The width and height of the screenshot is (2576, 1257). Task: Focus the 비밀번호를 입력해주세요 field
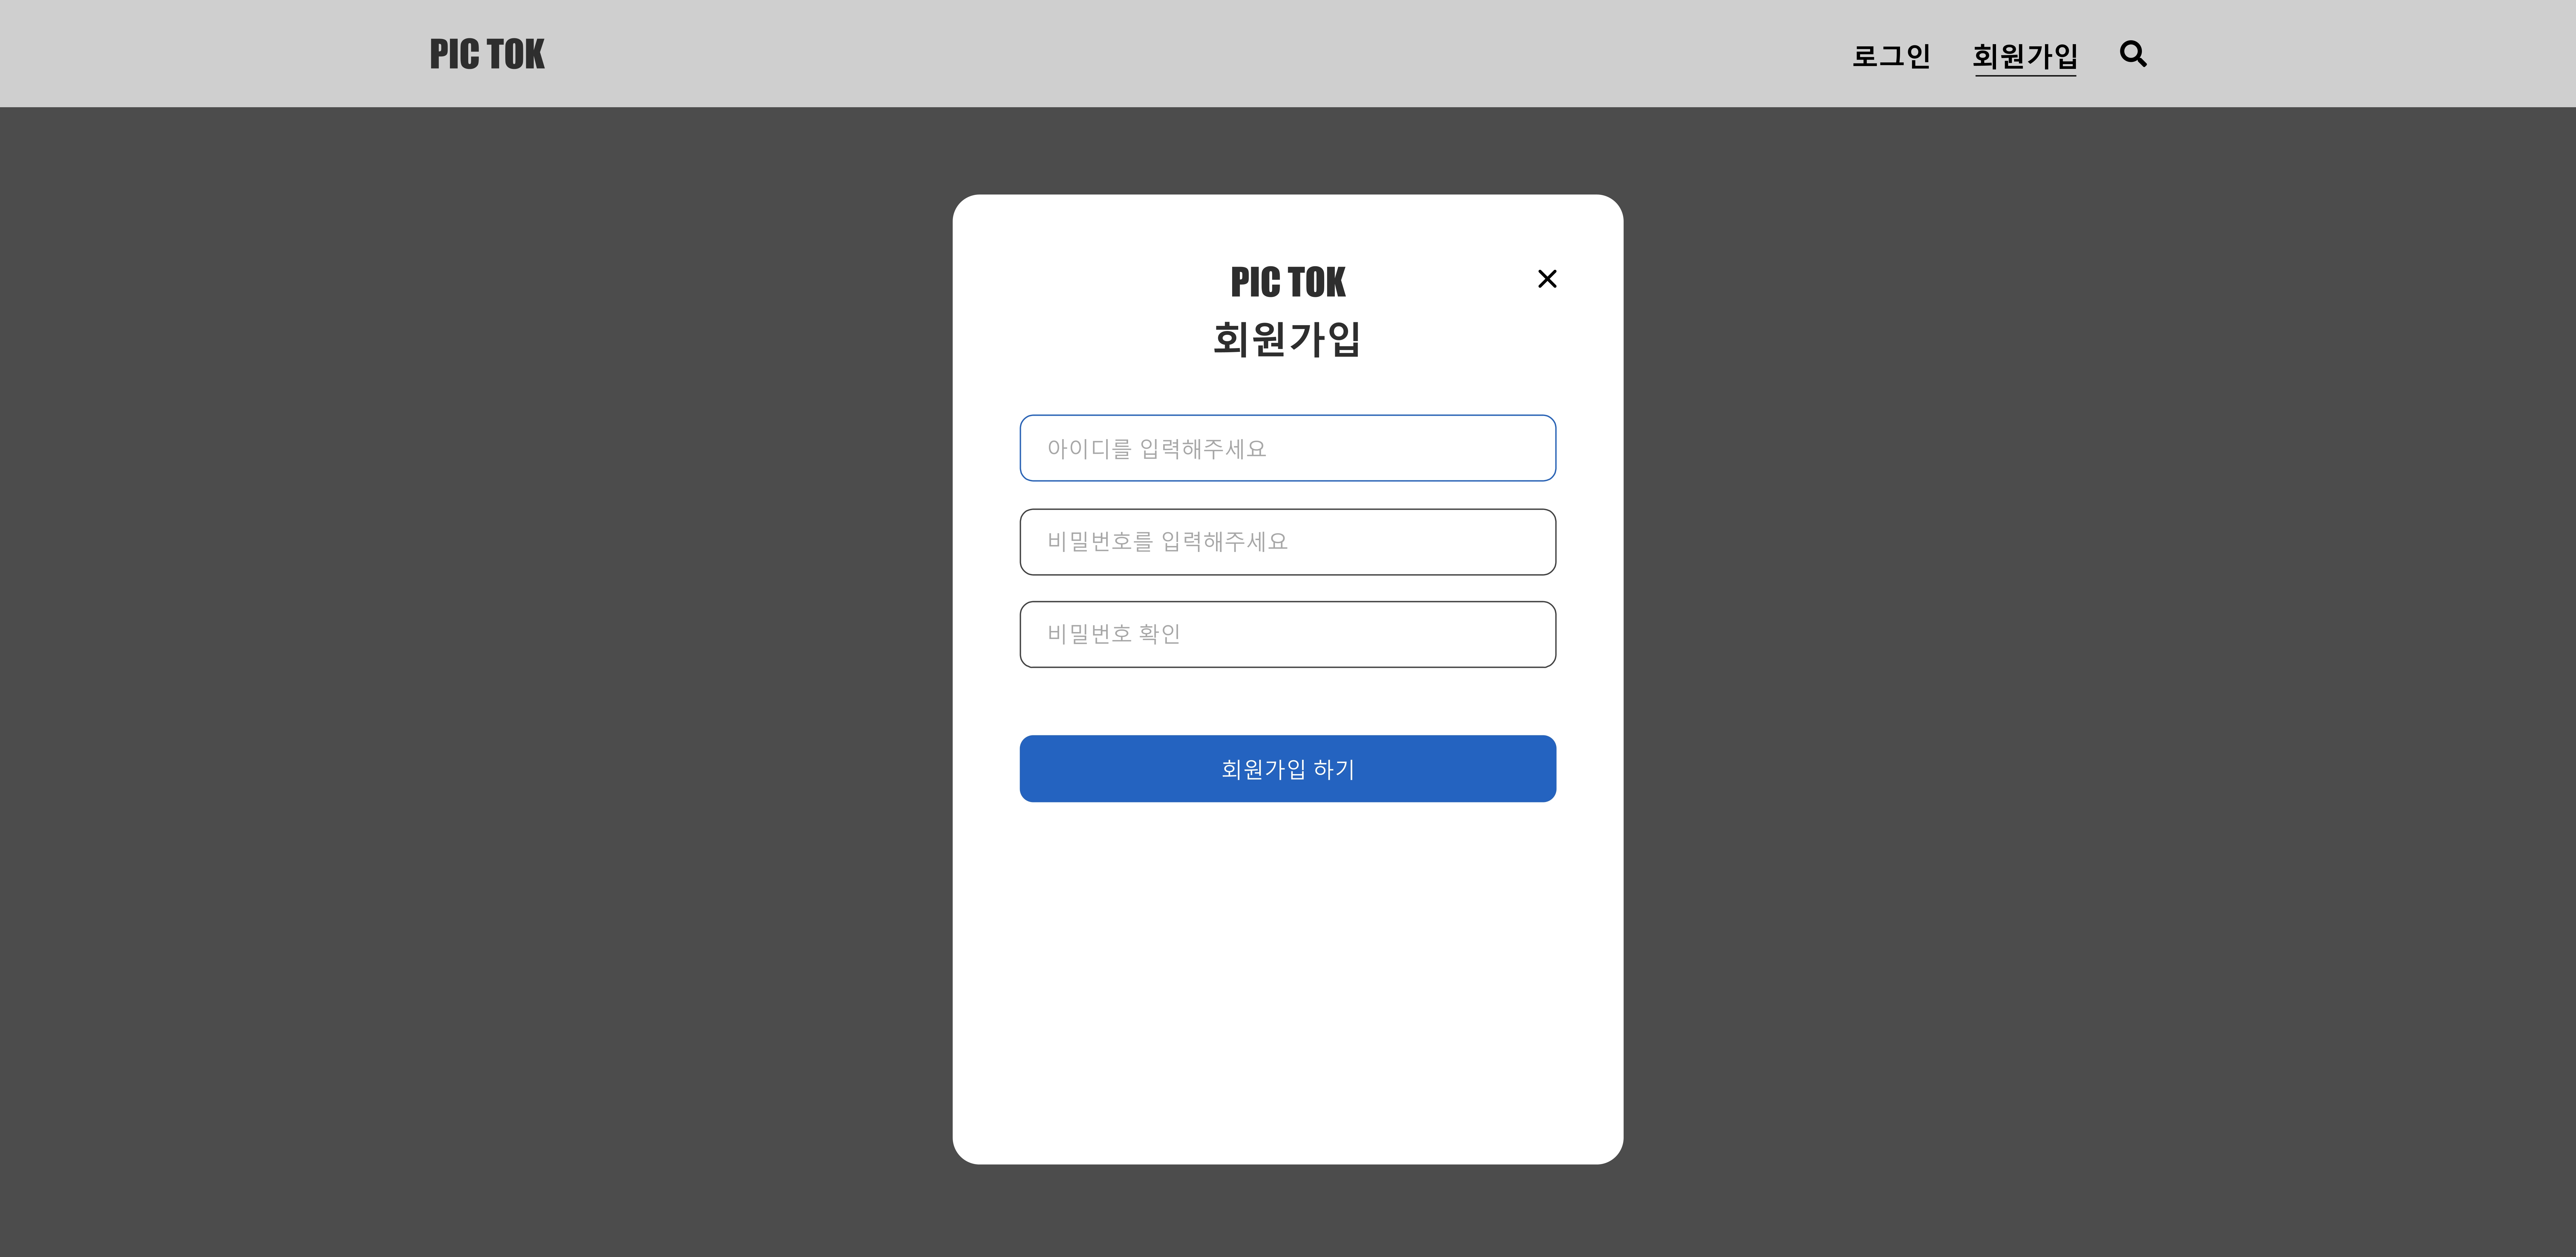[1288, 542]
